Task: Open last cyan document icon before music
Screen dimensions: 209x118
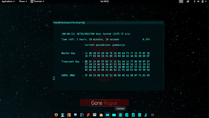Action: click(139, 115)
